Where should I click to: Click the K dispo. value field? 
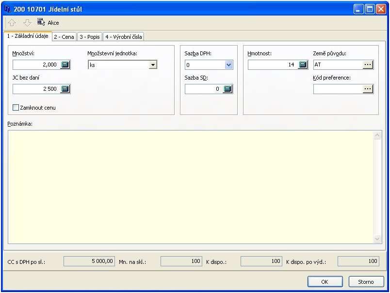coord(261,261)
